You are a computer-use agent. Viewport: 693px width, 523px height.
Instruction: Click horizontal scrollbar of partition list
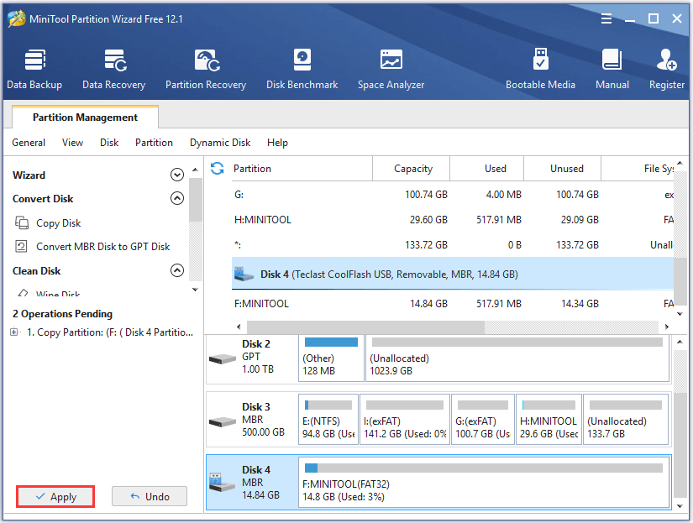pos(365,327)
